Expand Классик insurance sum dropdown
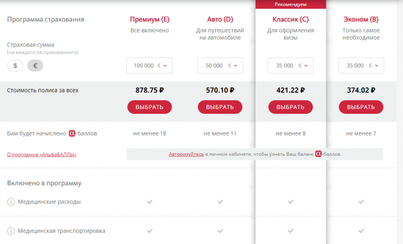403x244 pixels. click(x=290, y=65)
